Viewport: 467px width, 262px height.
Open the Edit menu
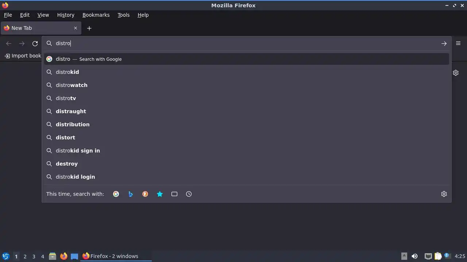coord(25,15)
